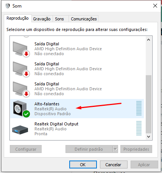Image resolution: width=162 pixels, height=173 pixels.
Task: Confirm with the OK button
Action: (83, 164)
